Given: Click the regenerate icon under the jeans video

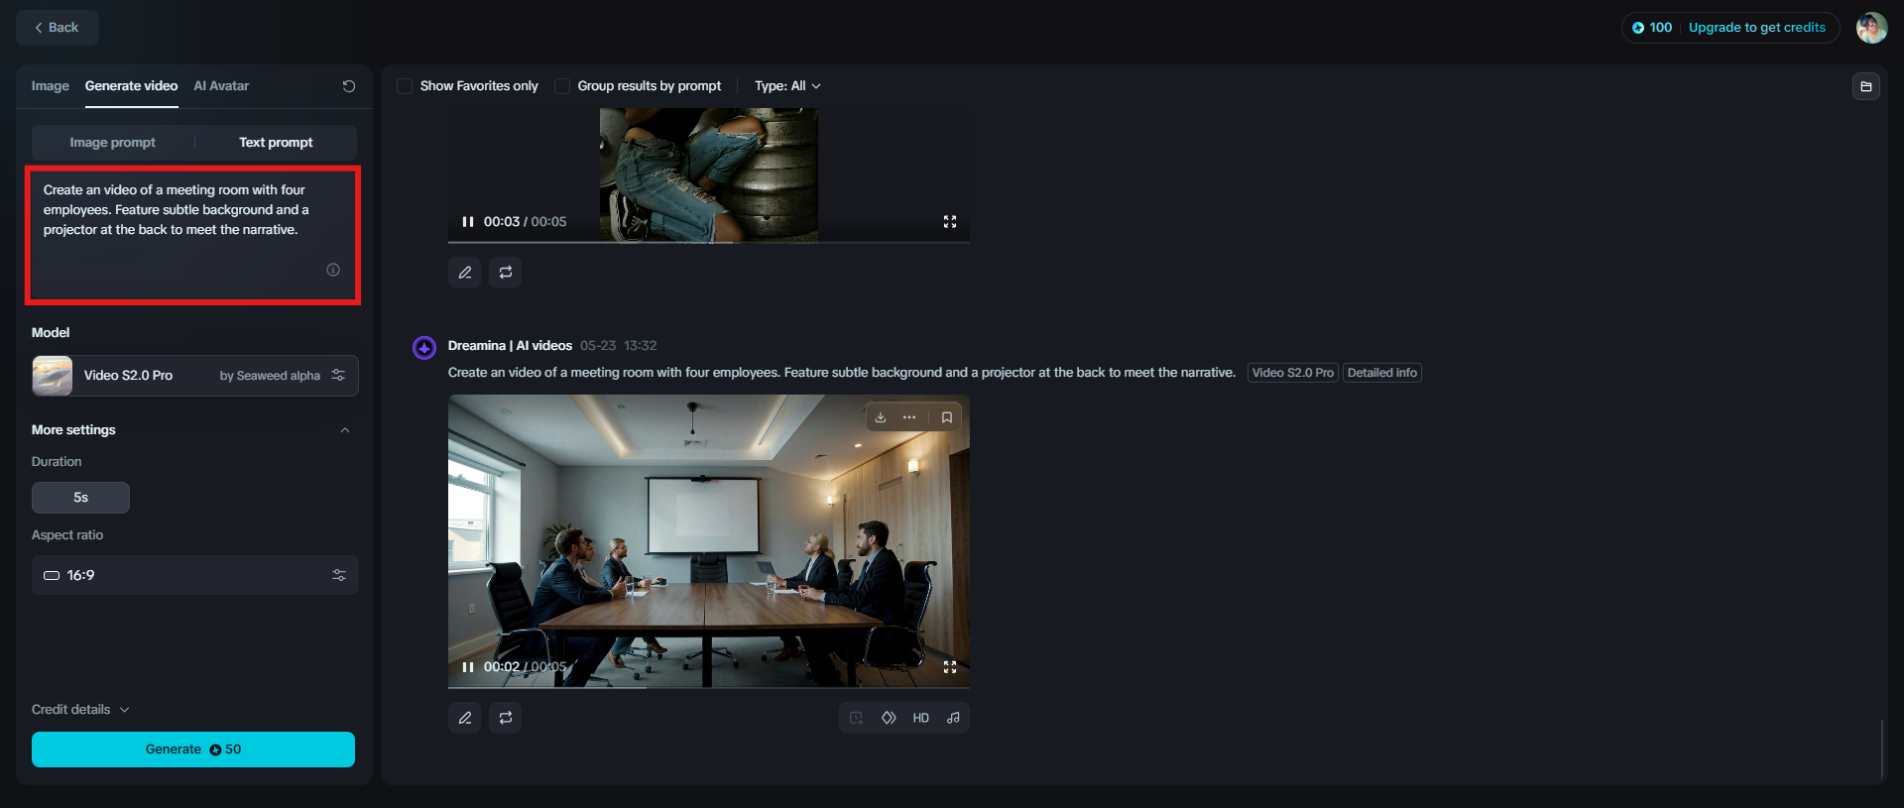Looking at the screenshot, I should pos(506,272).
